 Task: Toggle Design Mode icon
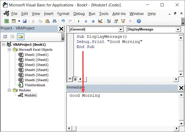100,21
